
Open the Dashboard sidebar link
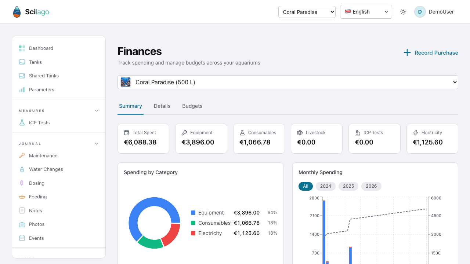tap(59, 48)
